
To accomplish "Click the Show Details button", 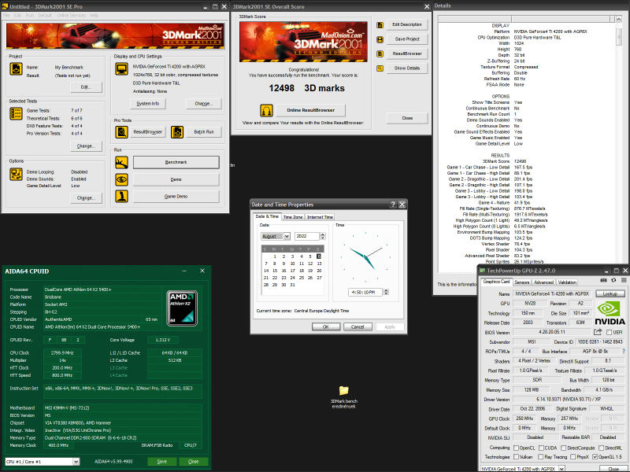I will 407,68.
